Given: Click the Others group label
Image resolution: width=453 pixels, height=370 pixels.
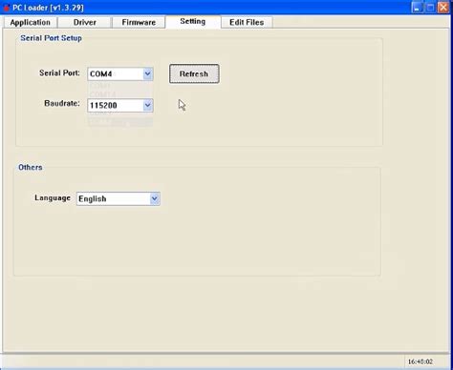Looking at the screenshot, I should [31, 167].
